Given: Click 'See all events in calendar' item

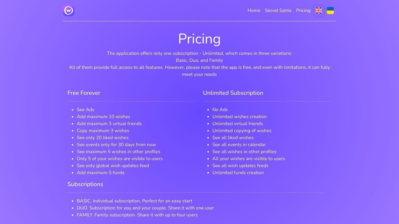Looking at the screenshot, I should tap(239, 145).
